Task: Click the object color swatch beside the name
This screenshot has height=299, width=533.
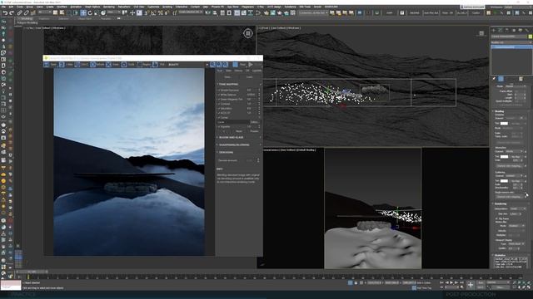Action: pos(530,37)
